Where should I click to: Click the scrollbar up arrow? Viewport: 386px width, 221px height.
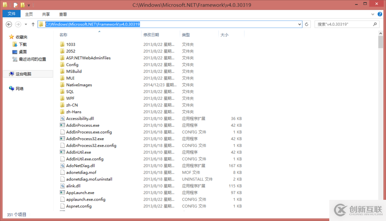[381, 33]
